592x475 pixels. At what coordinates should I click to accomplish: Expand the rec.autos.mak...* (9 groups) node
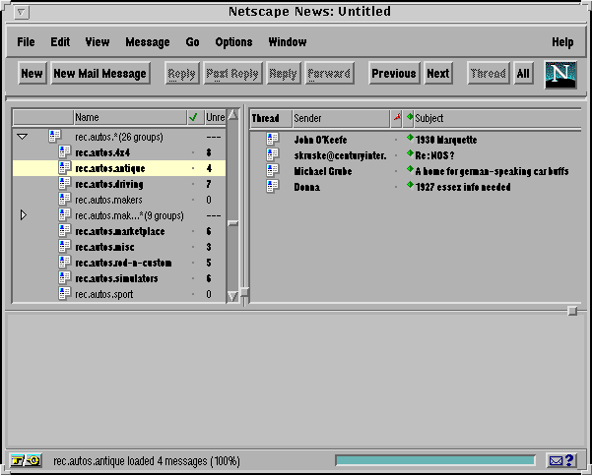(24, 215)
